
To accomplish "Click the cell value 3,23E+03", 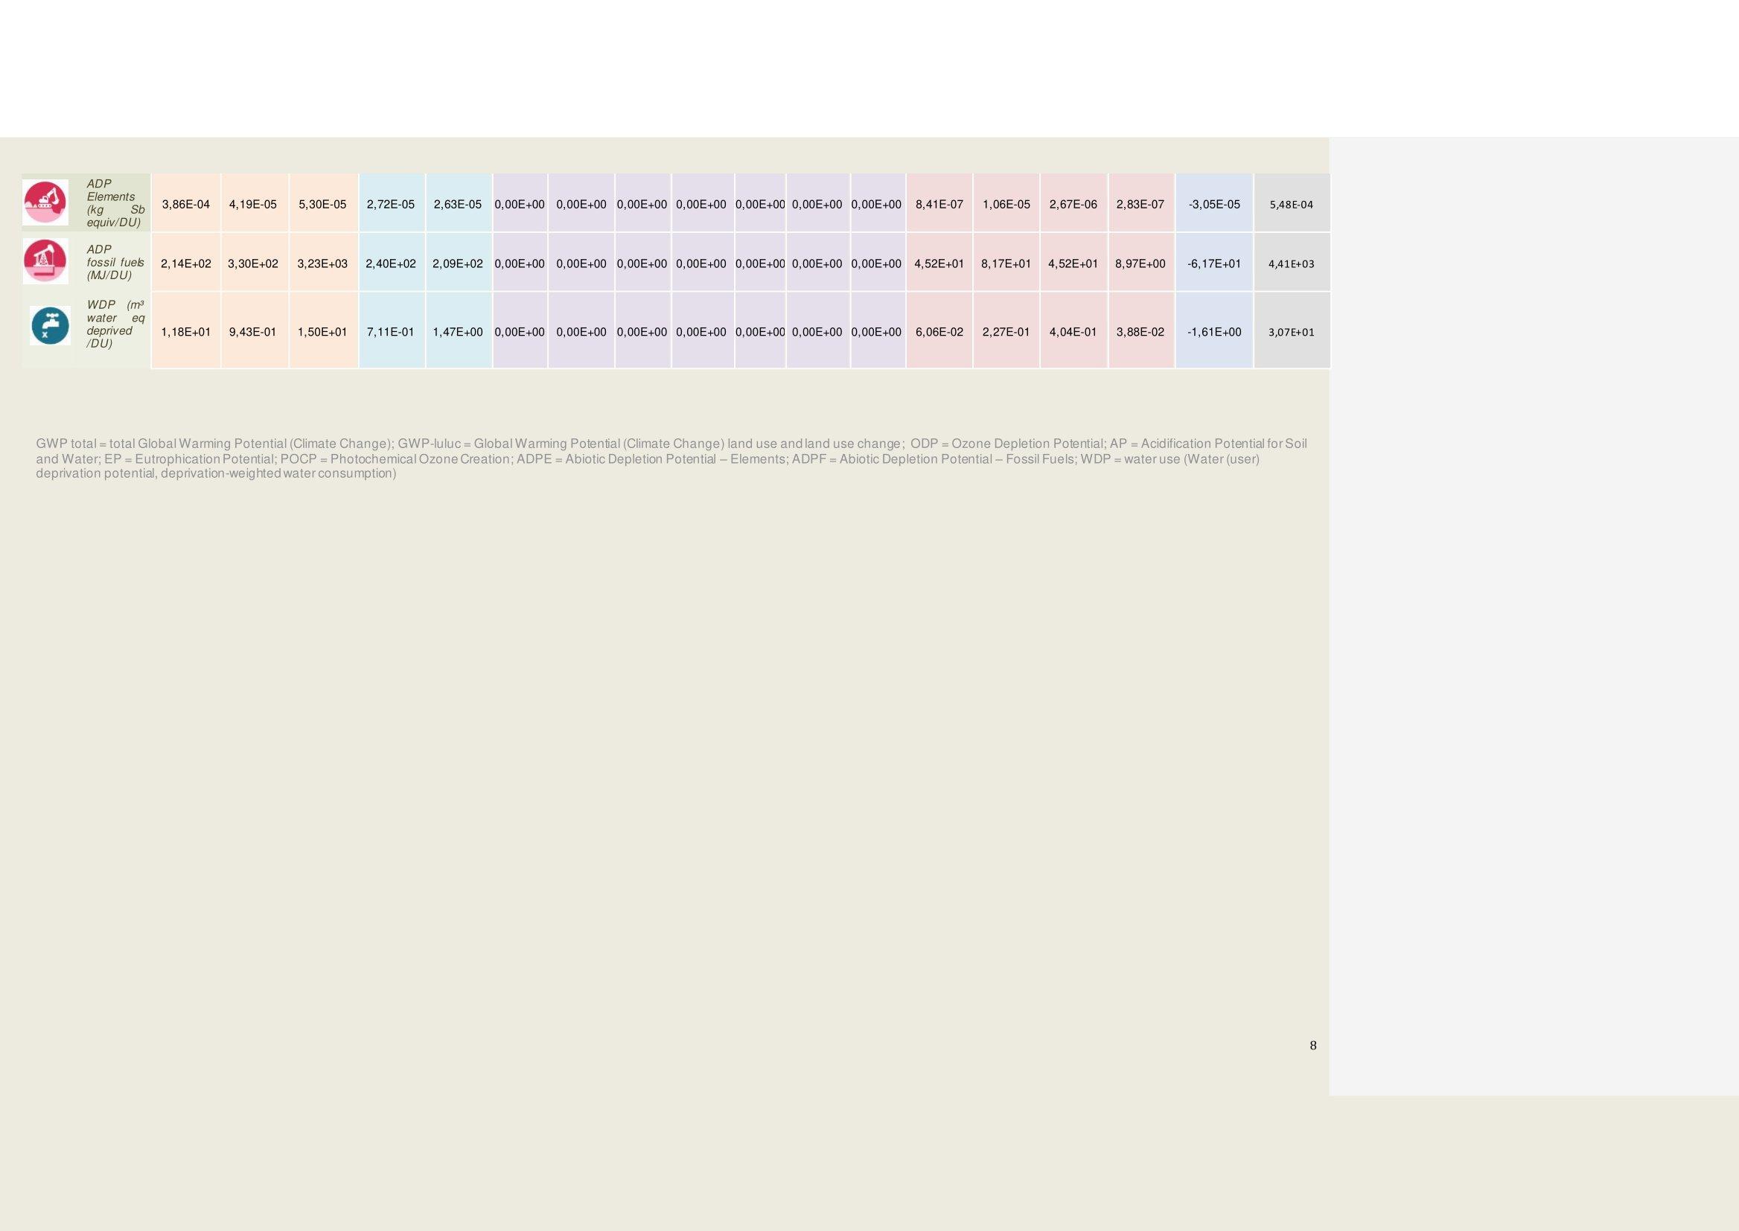I will click(x=322, y=263).
